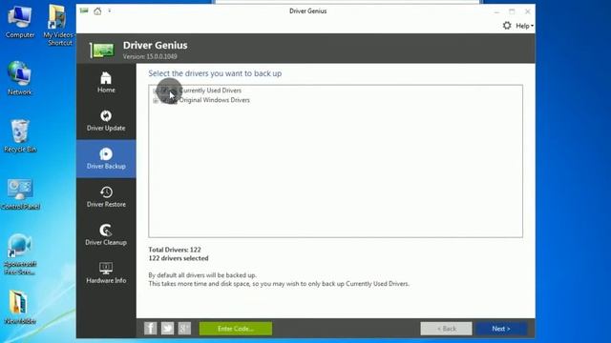
Task: Click the settings gear icon
Action: tap(507, 26)
